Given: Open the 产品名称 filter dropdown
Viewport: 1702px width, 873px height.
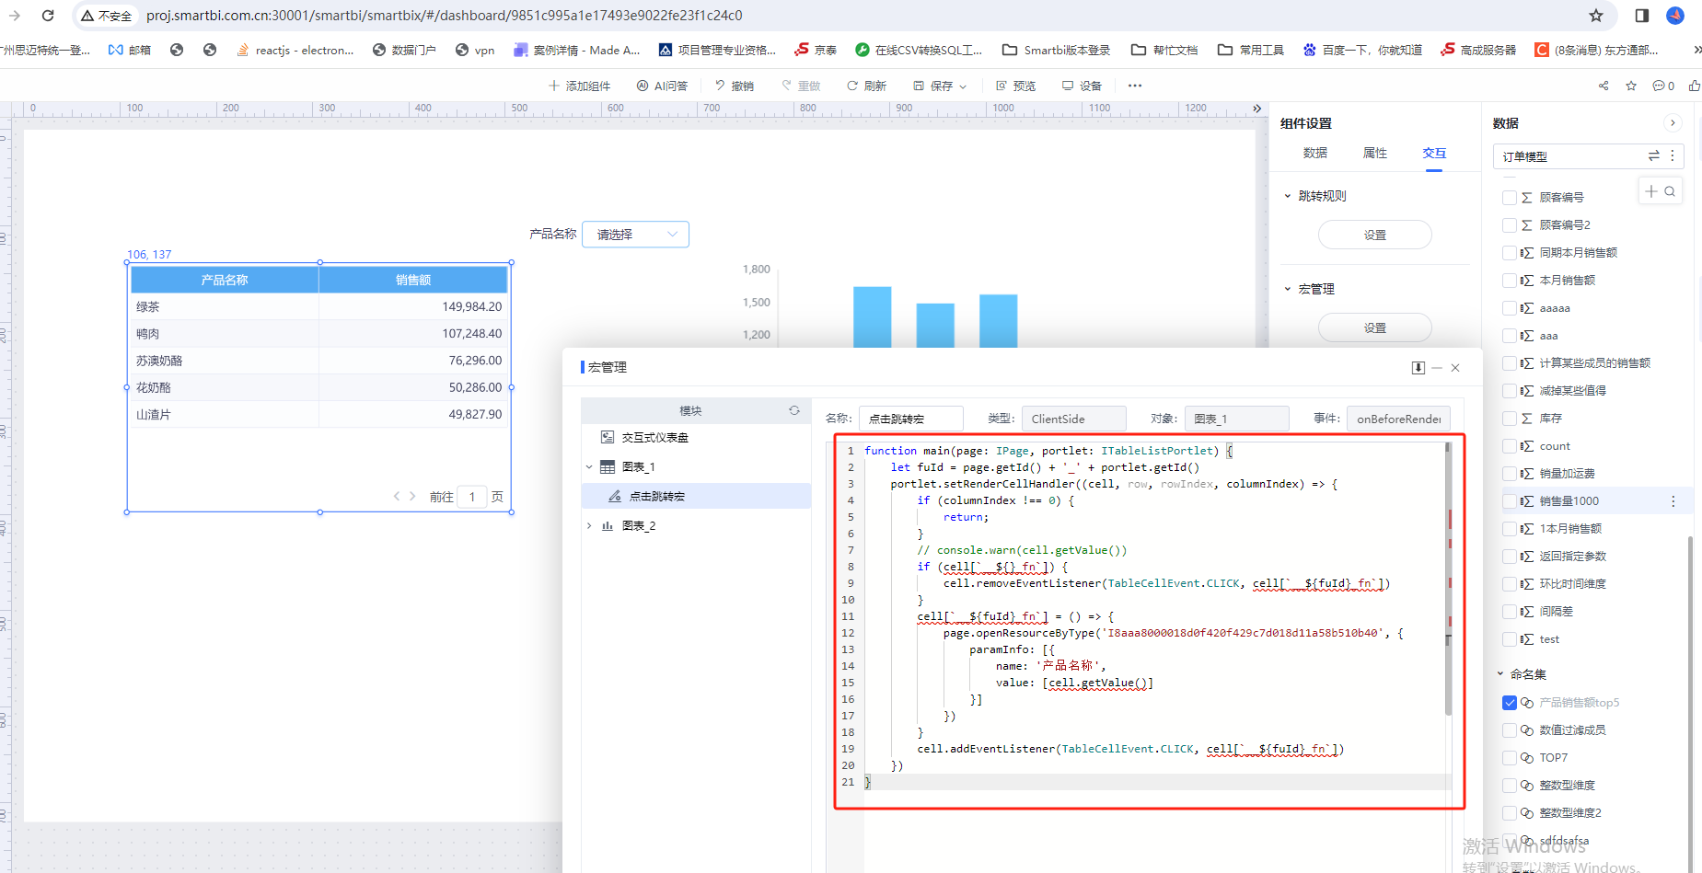Looking at the screenshot, I should (635, 235).
